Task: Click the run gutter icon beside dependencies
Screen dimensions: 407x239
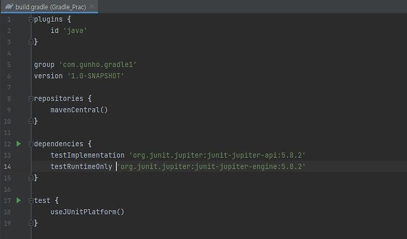Action: 18,143
